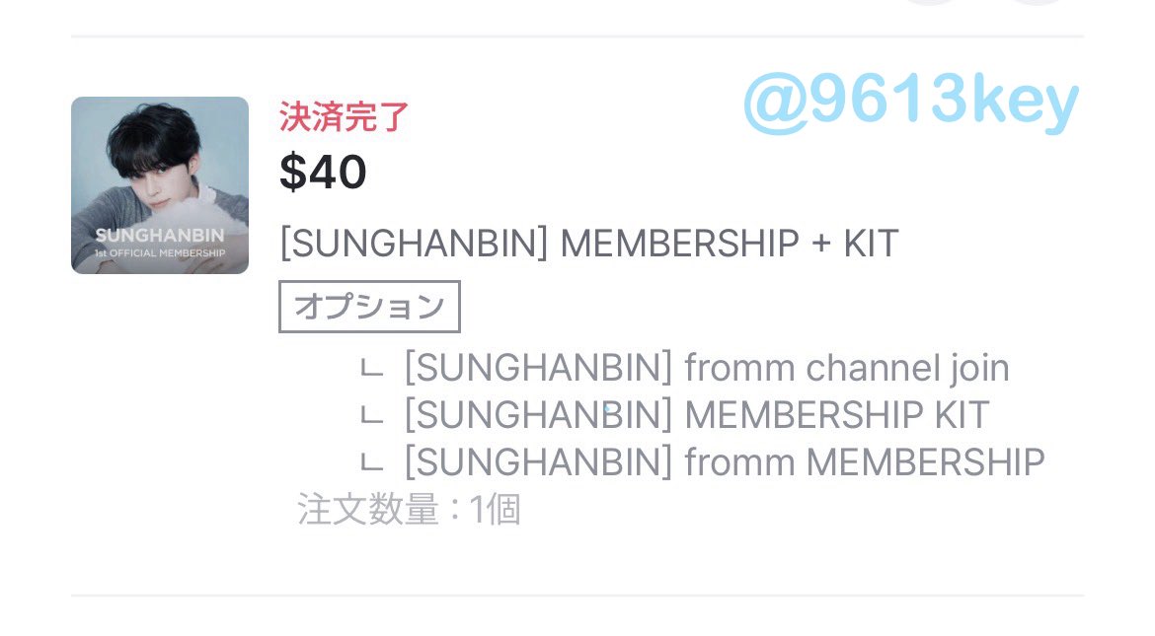Click the branch marker before fromm MEMBERSHIP
Viewport: 1155px width, 636px height.
pos(371,463)
